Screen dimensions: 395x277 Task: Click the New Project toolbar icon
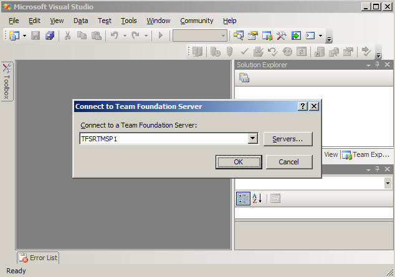click(x=14, y=35)
